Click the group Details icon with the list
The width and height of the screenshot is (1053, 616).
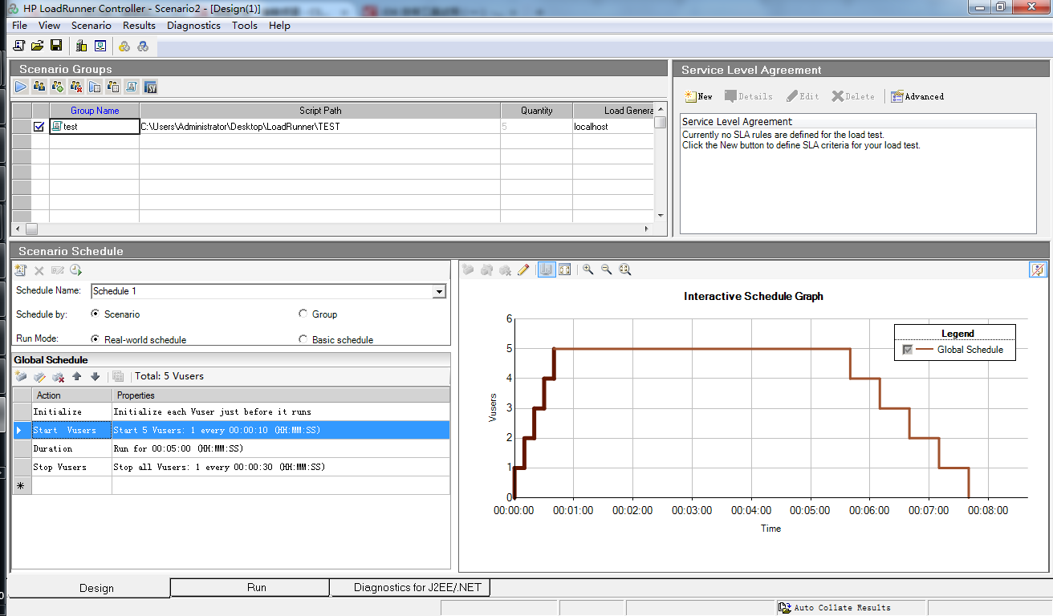click(113, 87)
